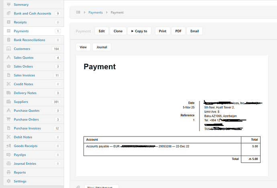This screenshot has width=277, height=188.
Task: Print the payment
Action: coord(163,31)
